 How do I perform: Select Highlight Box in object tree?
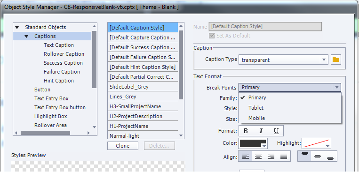pyautogui.click(x=51, y=116)
